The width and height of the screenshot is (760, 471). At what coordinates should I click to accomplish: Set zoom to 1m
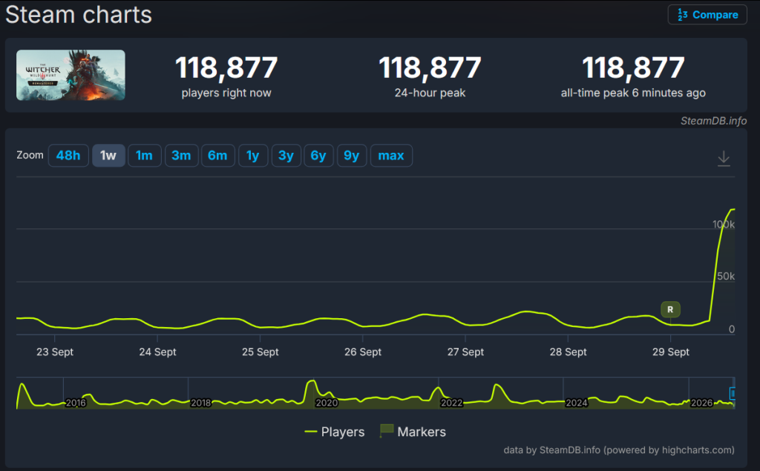pos(145,156)
